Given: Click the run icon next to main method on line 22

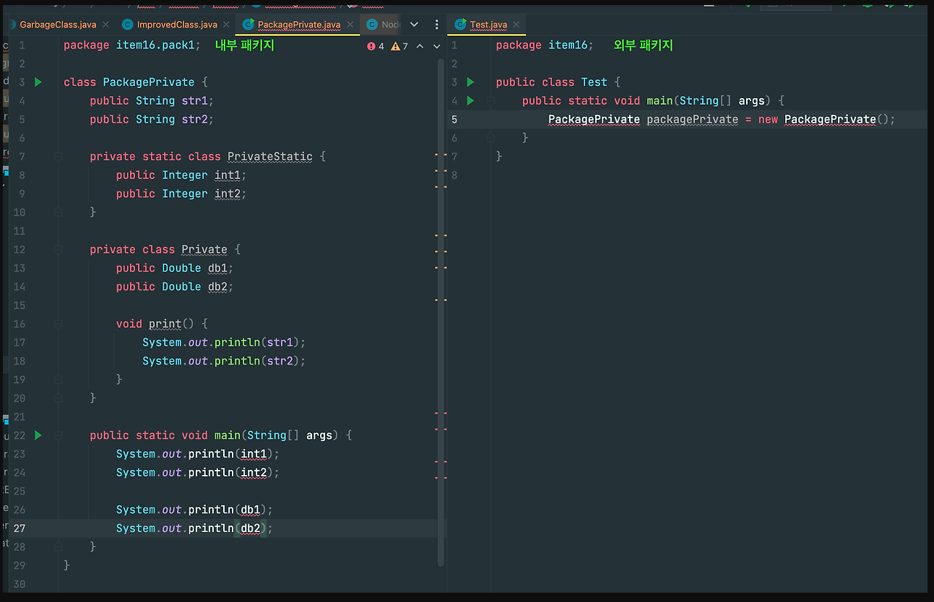Looking at the screenshot, I should [38, 435].
